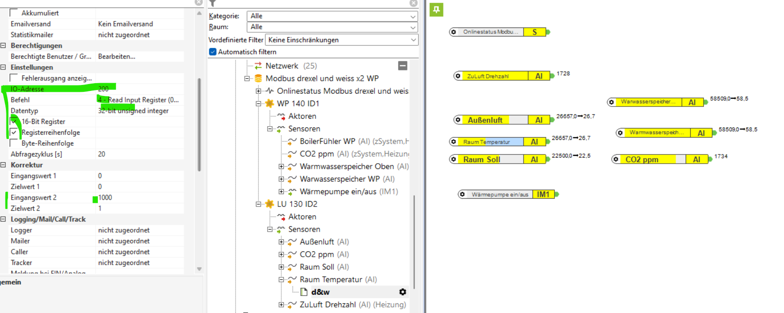
Task: Click the tree panel vertical scrollbar thumb
Action: click(x=414, y=242)
